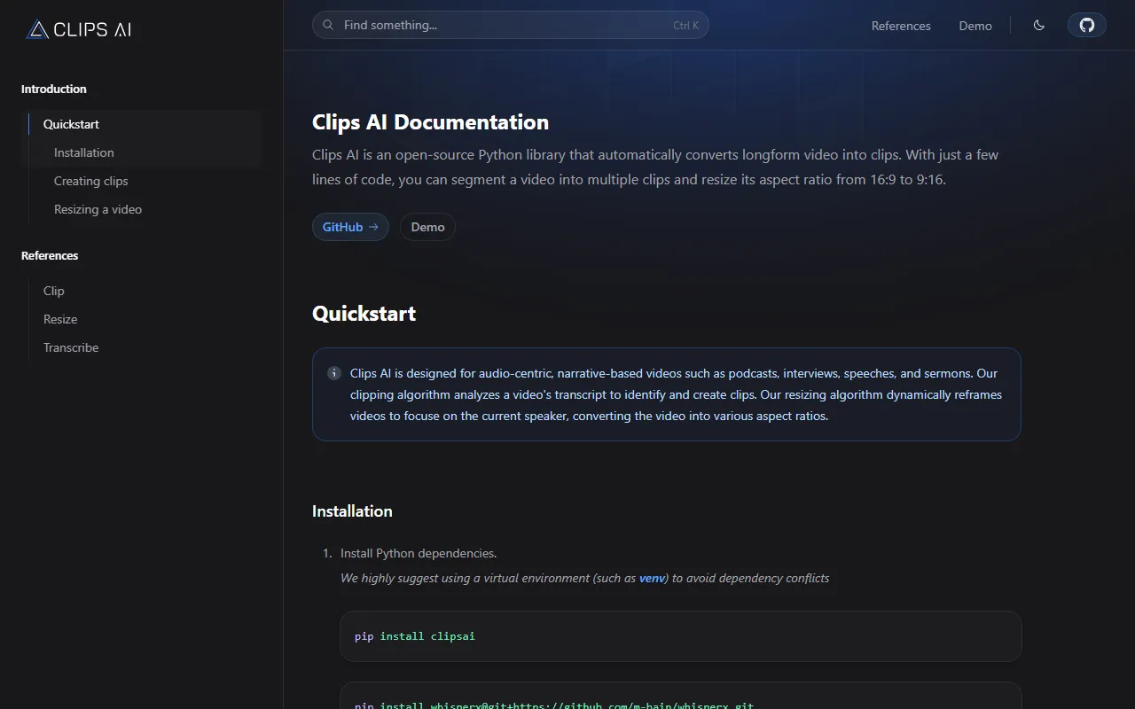Click the Clips AI logo
The width and height of the screenshot is (1135, 709).
79,29
